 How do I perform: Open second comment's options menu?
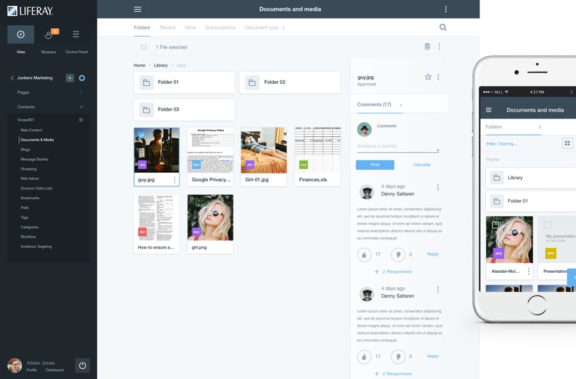[438, 289]
